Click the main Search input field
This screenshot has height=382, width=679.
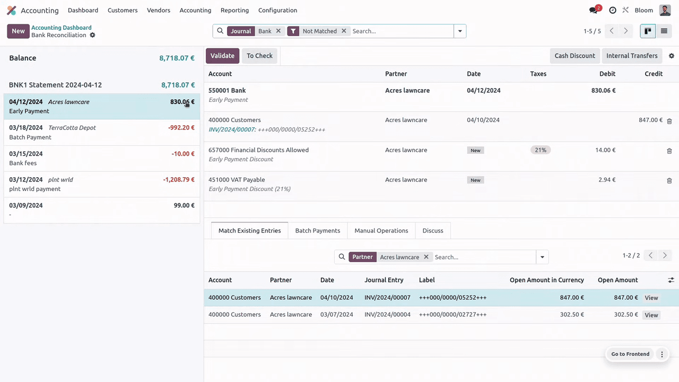click(401, 31)
